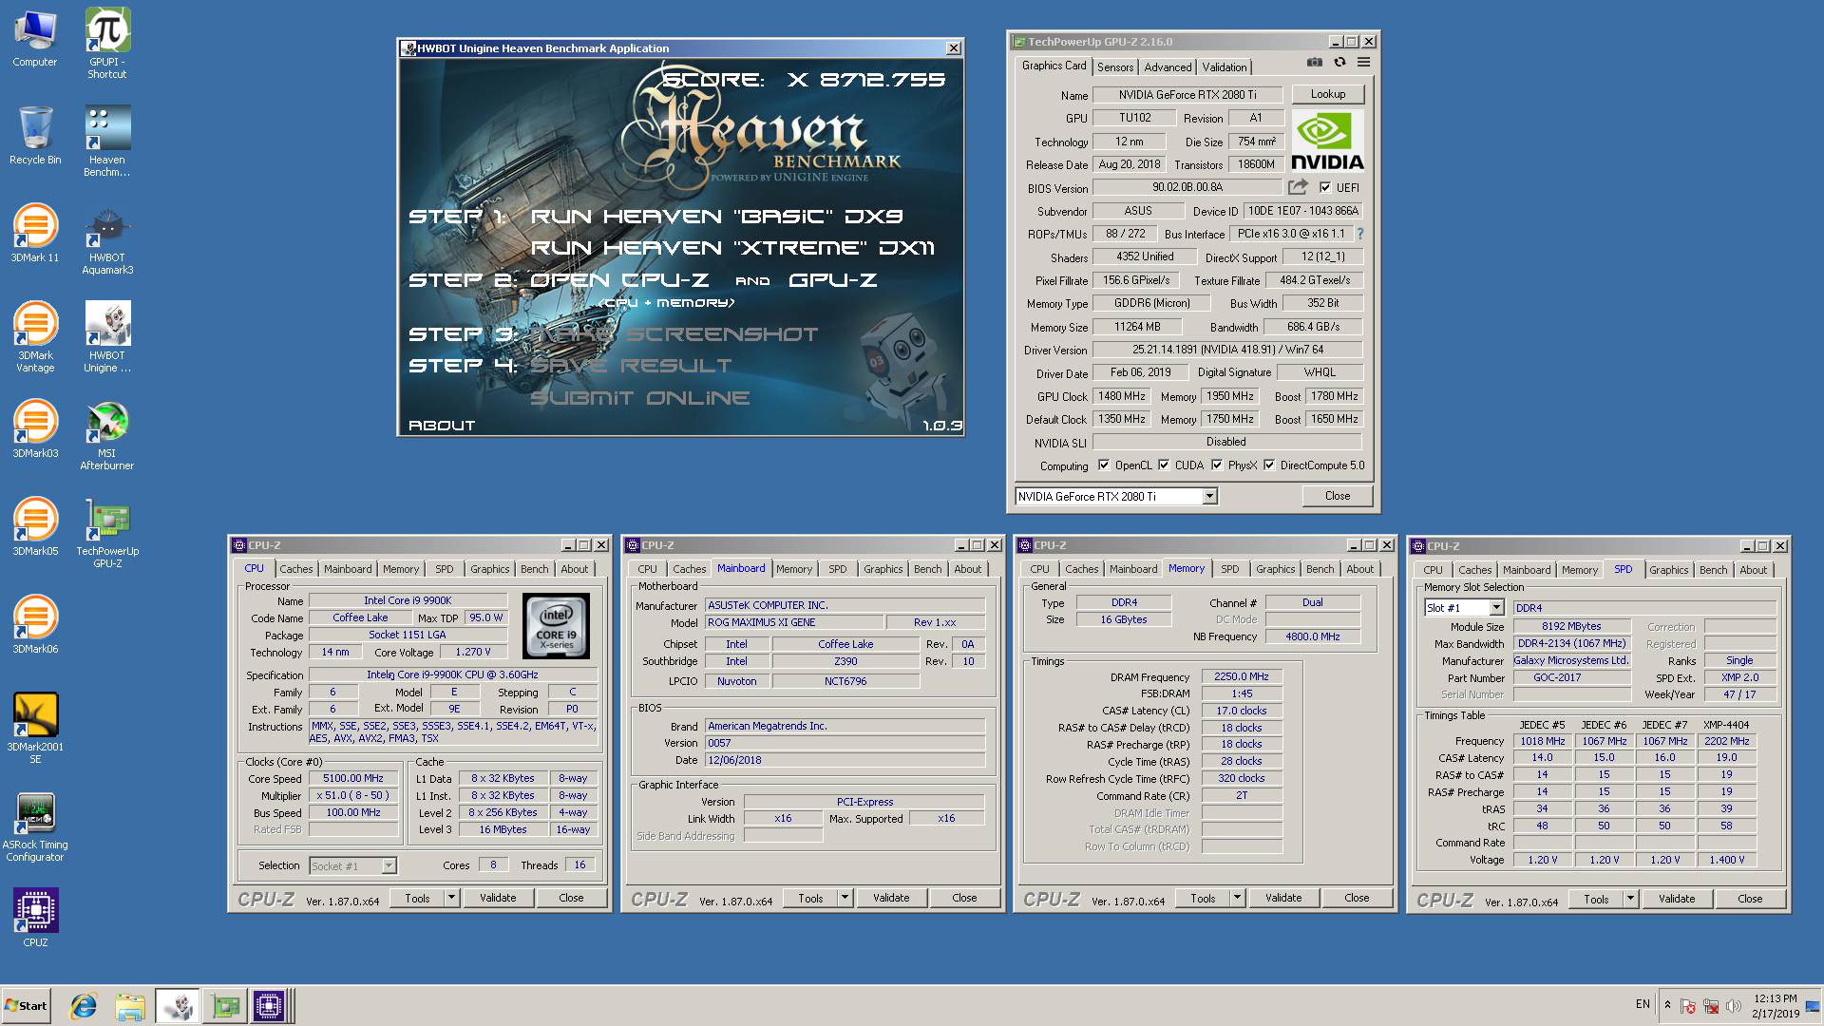Image resolution: width=1824 pixels, height=1026 pixels.
Task: Open 3DMark05 desktop icon
Action: coord(35,527)
